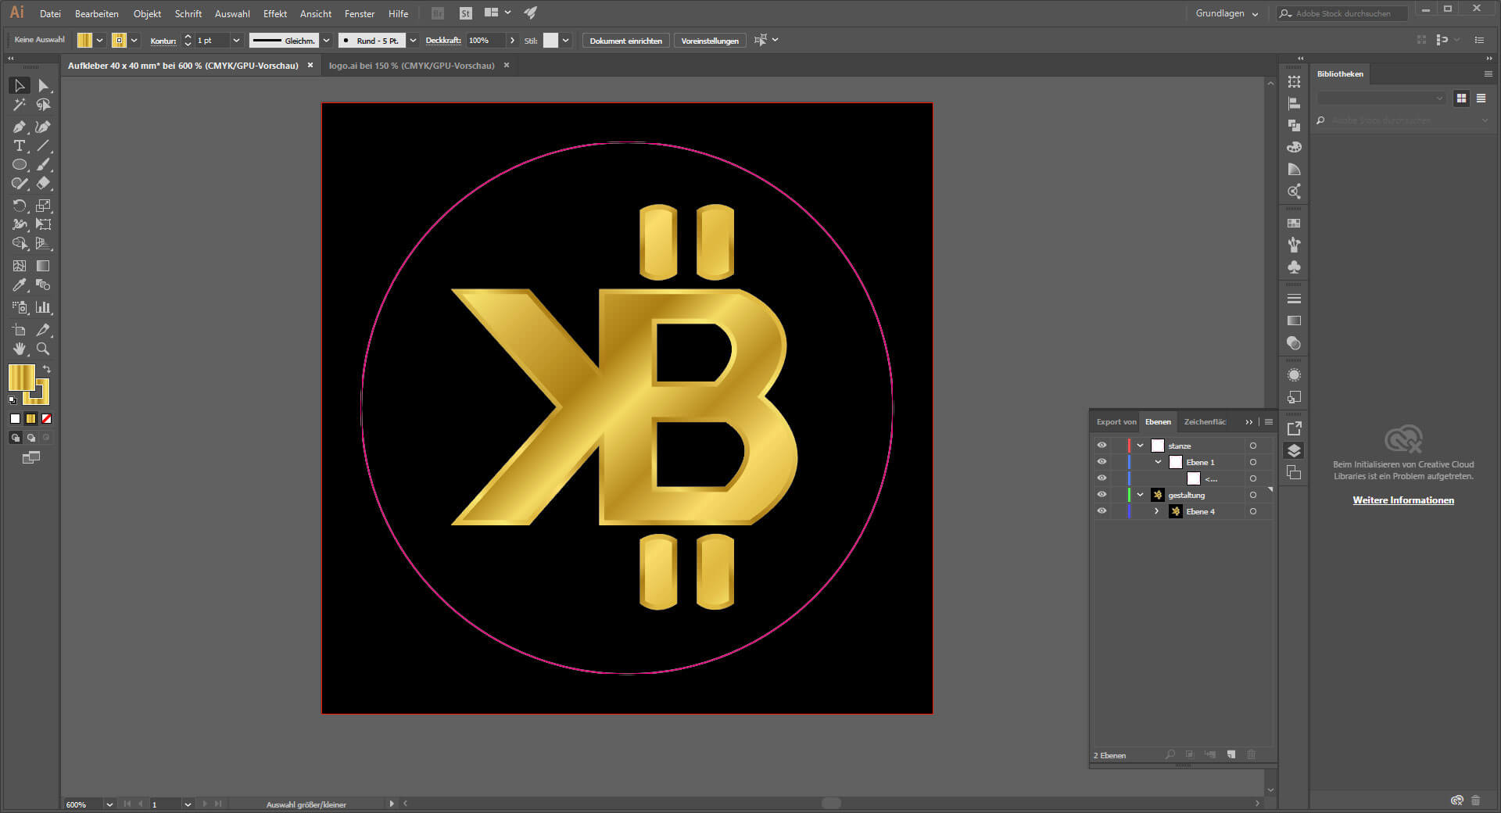Open the Weitere Informationen link
The width and height of the screenshot is (1501, 813).
click(x=1403, y=500)
